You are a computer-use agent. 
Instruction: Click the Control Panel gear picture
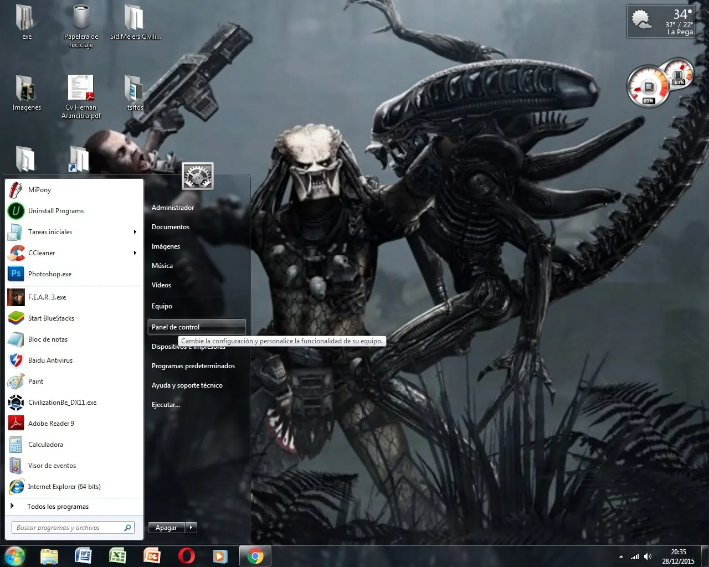coord(198,177)
